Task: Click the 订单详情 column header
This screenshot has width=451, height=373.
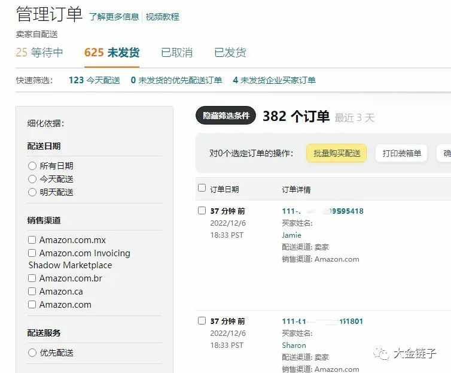Action: coord(296,189)
